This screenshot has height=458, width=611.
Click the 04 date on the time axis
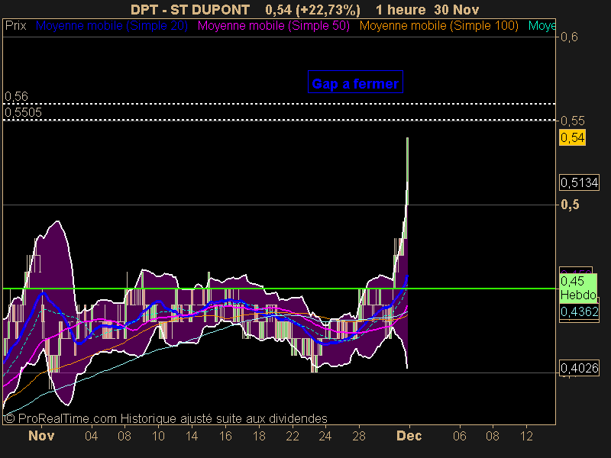click(91, 435)
